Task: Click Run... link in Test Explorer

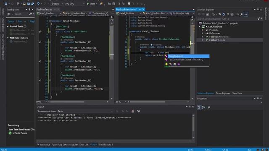Action: (x=21, y=21)
